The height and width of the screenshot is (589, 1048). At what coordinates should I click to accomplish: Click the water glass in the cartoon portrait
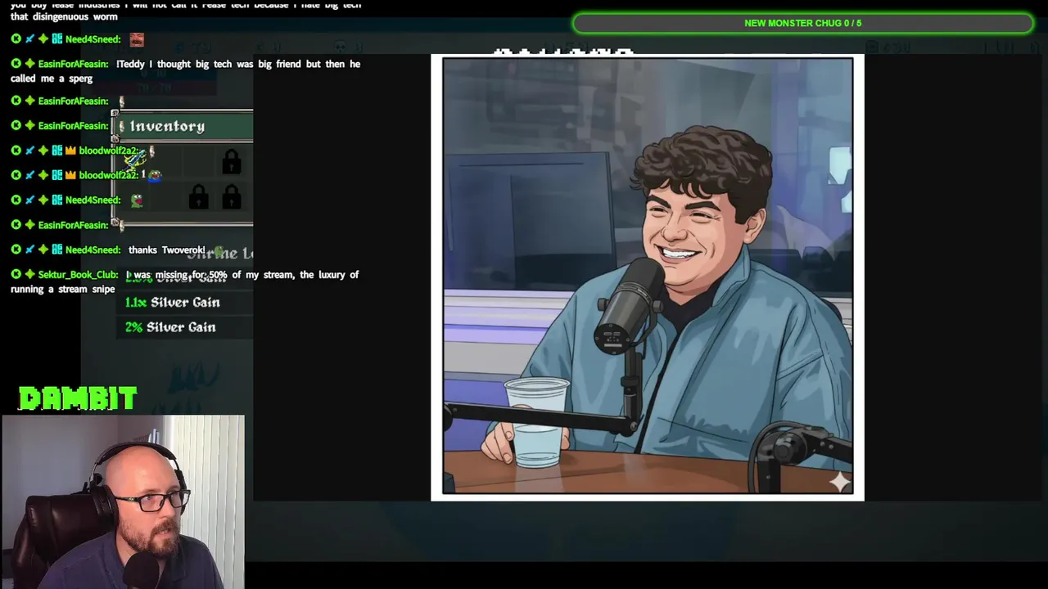click(x=537, y=421)
